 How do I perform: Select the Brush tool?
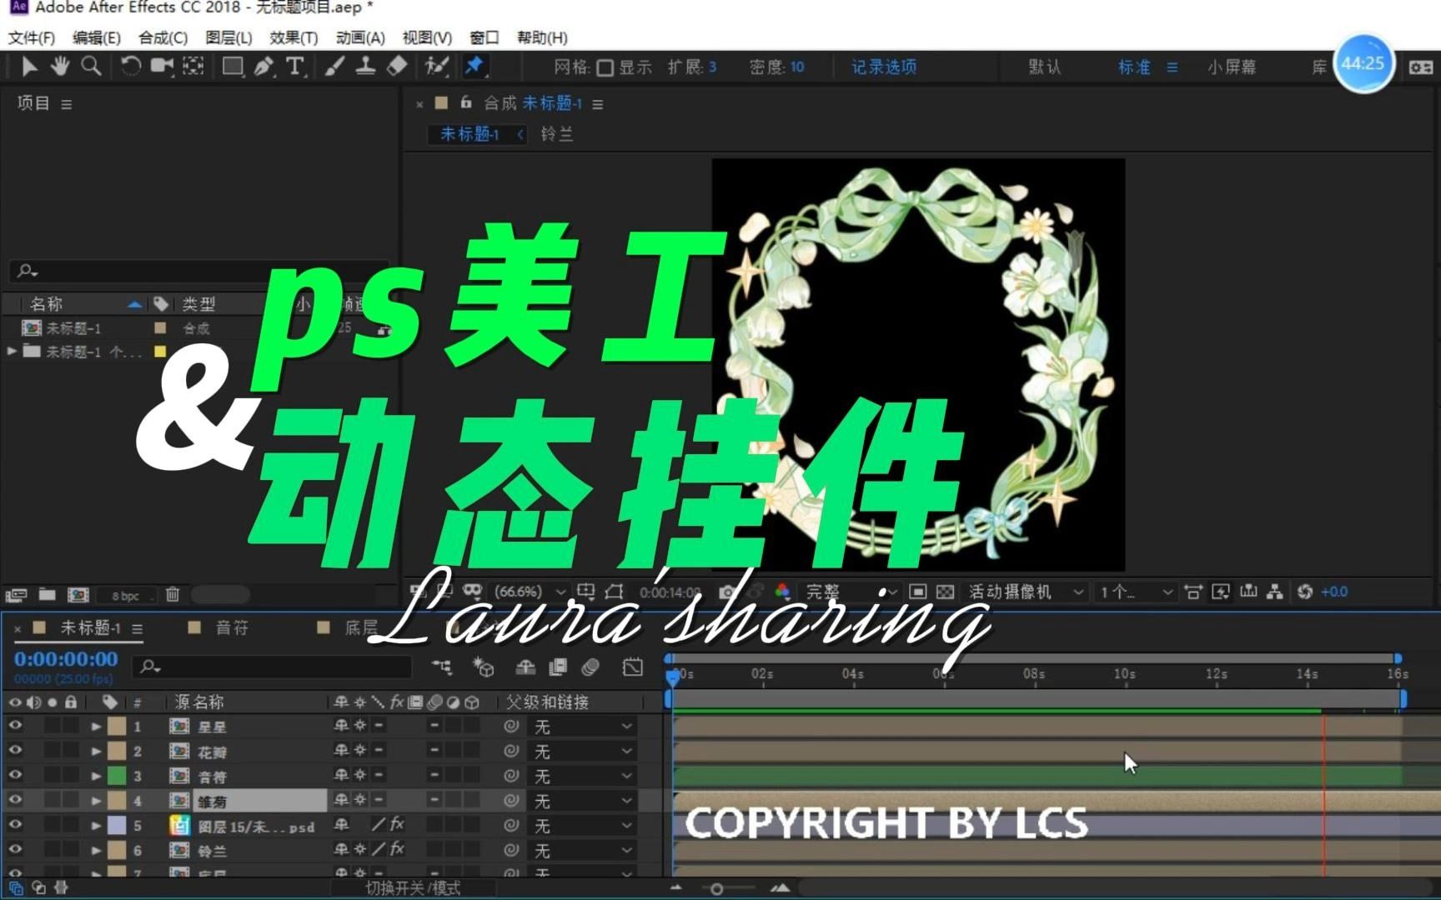334,67
